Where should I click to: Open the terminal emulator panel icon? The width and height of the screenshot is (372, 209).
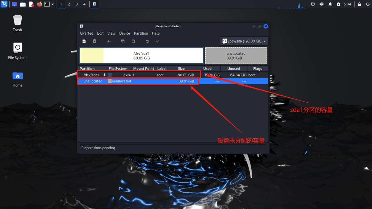[47, 4]
